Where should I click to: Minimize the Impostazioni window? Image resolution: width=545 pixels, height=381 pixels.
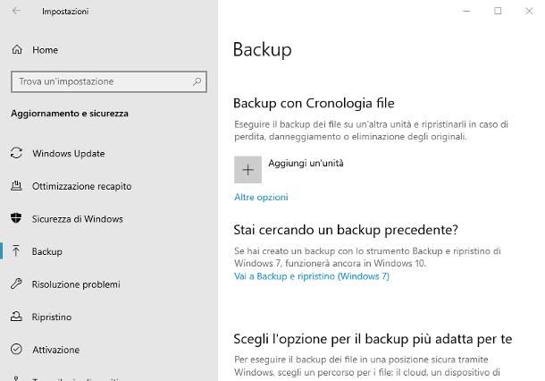(x=466, y=11)
